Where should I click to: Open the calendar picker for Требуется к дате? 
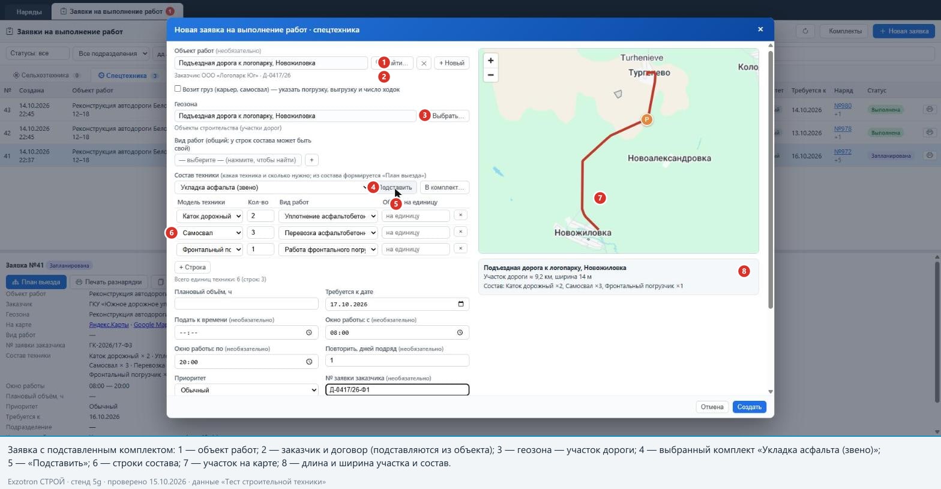[x=460, y=304]
